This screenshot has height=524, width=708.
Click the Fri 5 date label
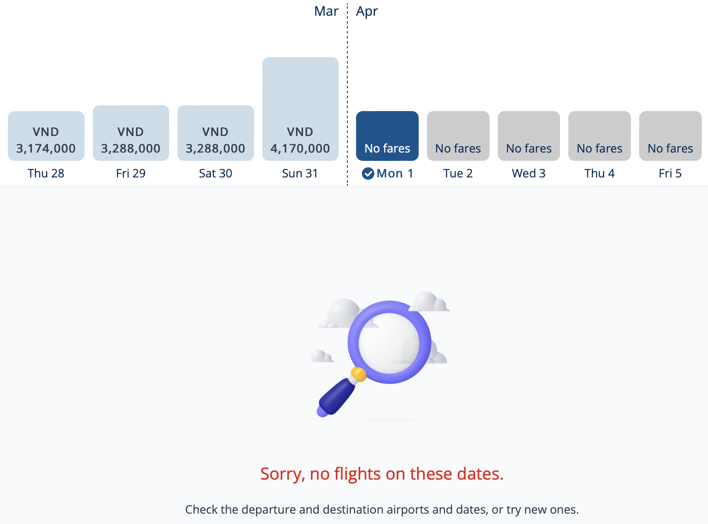[670, 173]
